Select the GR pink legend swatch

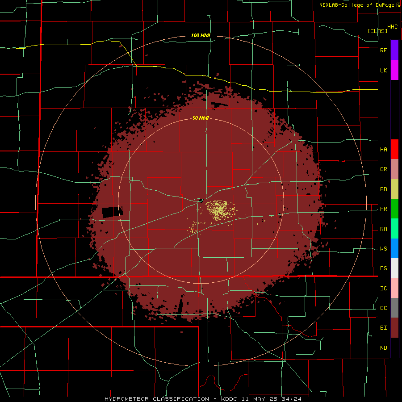click(x=394, y=169)
